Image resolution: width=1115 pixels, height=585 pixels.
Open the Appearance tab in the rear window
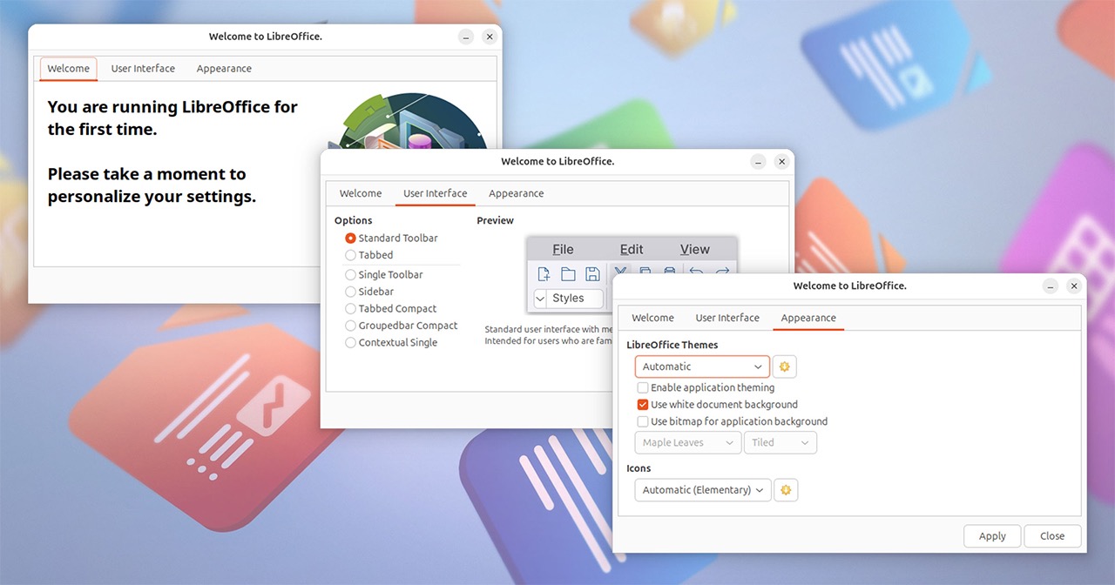click(224, 69)
